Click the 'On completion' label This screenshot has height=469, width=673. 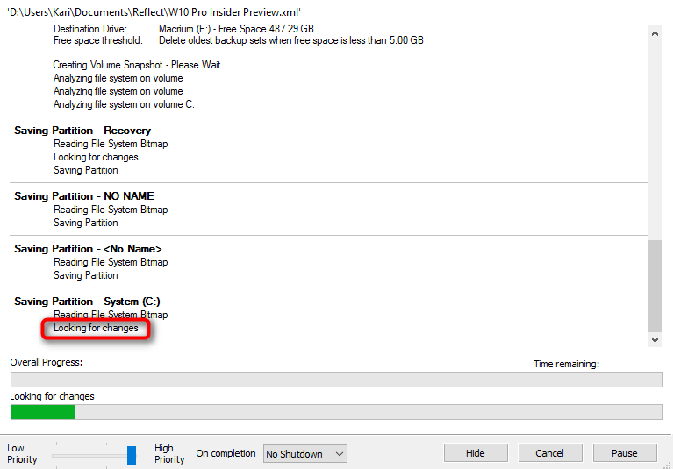point(226,453)
